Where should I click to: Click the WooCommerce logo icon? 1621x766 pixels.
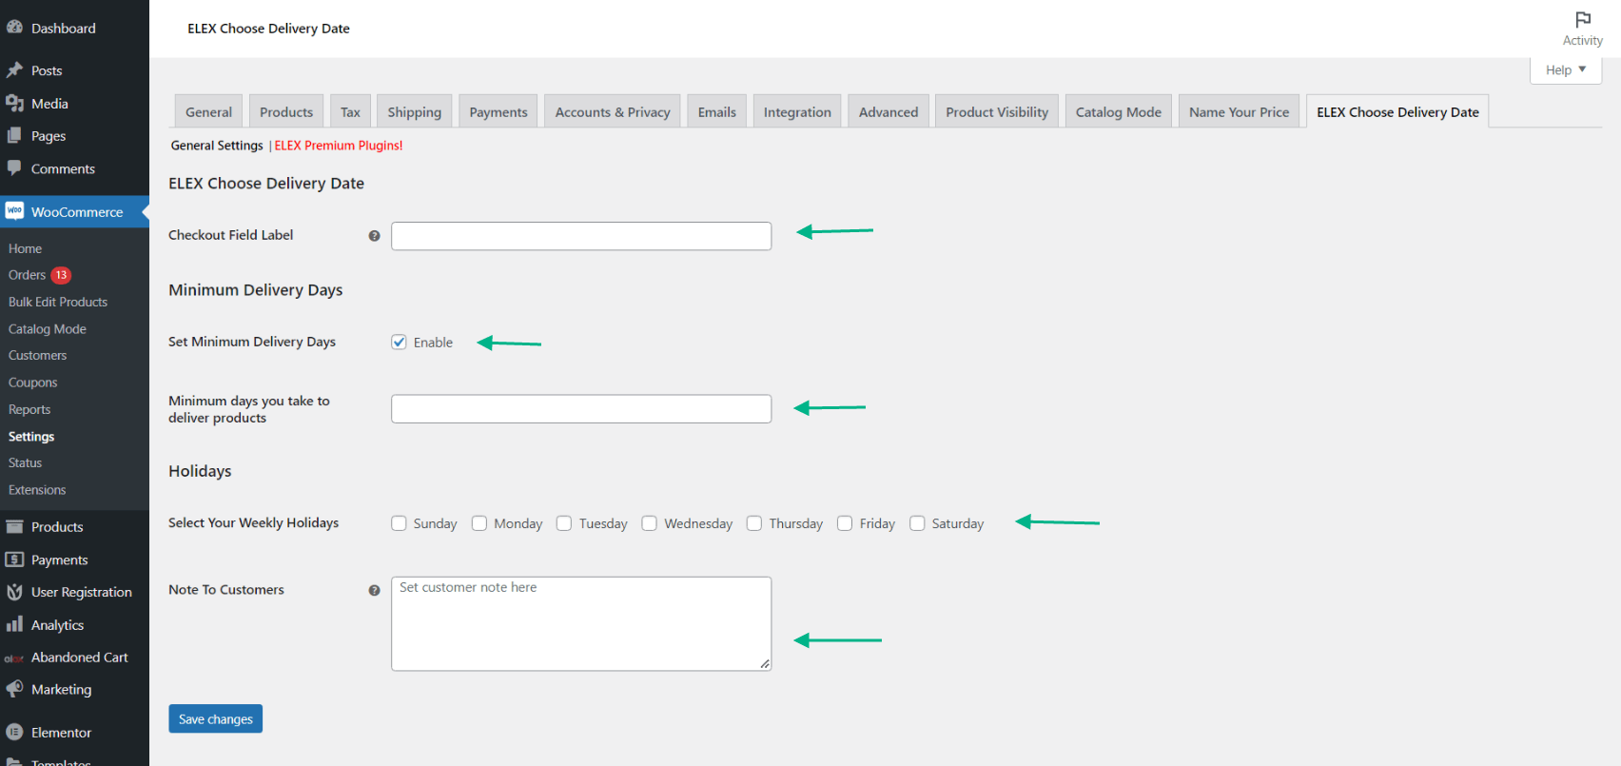[14, 211]
